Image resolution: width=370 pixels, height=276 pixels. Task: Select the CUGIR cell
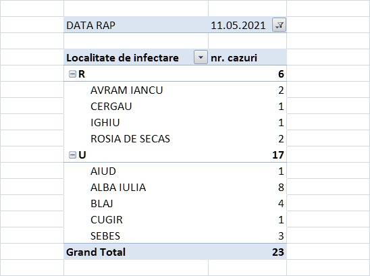click(x=136, y=219)
